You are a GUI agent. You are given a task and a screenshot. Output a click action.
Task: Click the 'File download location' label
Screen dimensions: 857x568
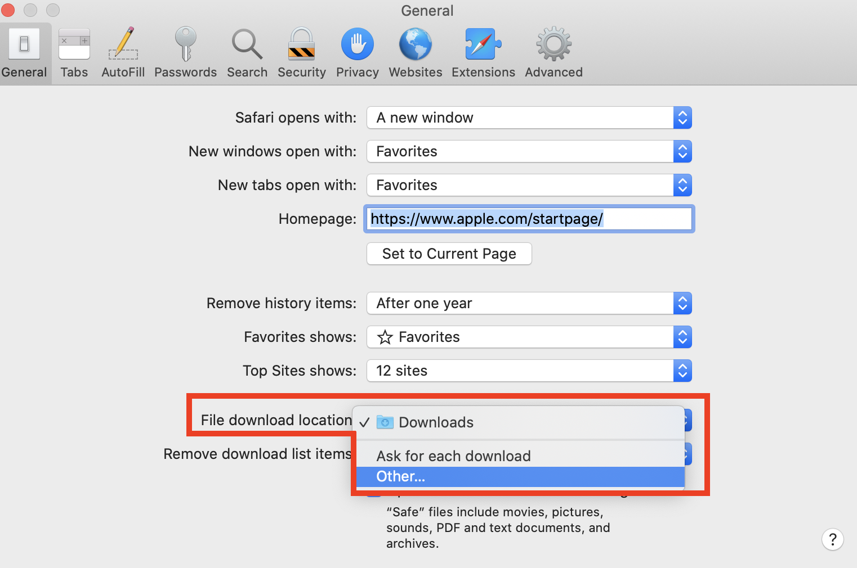point(276,420)
